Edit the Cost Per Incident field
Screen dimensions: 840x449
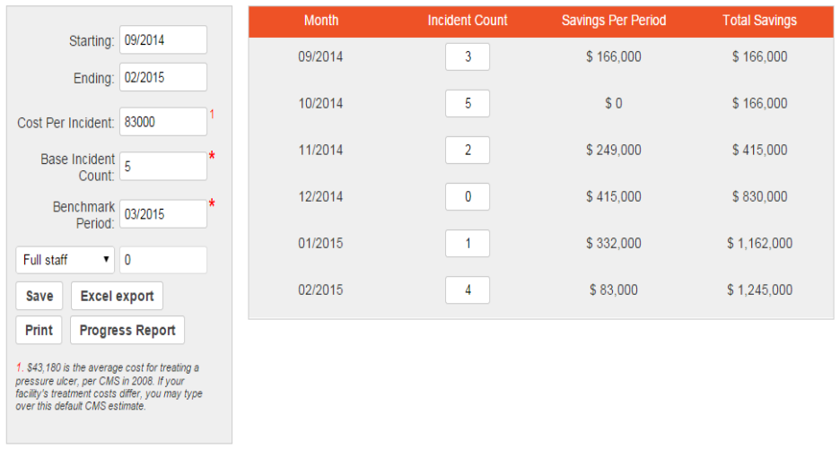click(163, 122)
